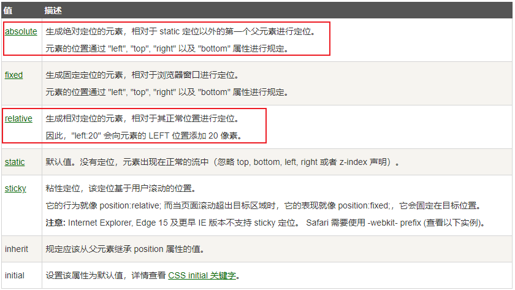Open the relative value link
The height and width of the screenshot is (290, 515).
18,118
